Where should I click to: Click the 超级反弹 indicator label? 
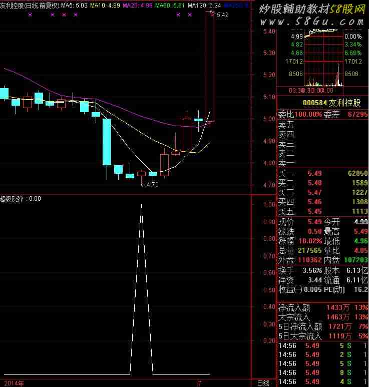21,199
